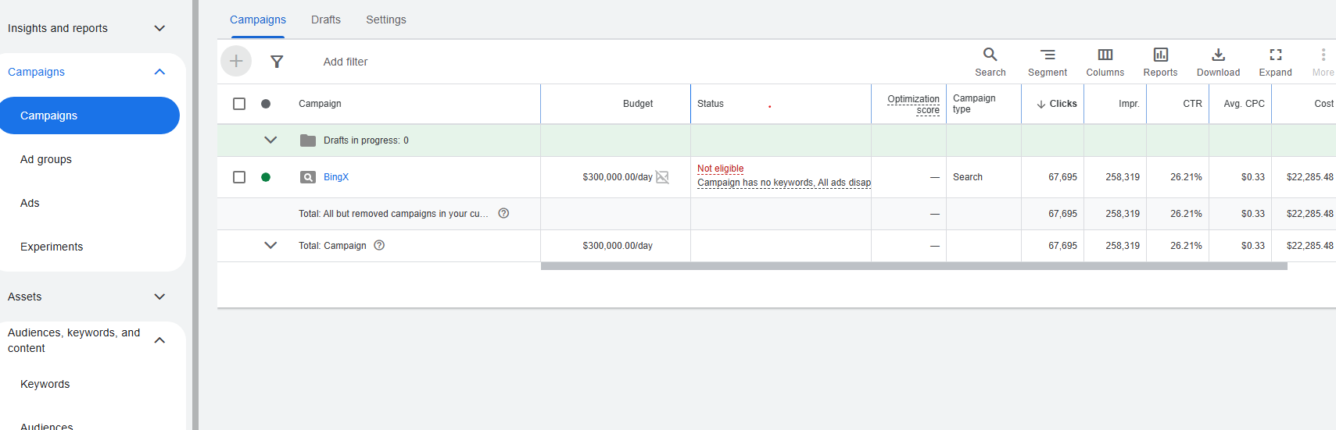1336x430 pixels.
Task: Open the filter funnel icon
Action: click(277, 62)
